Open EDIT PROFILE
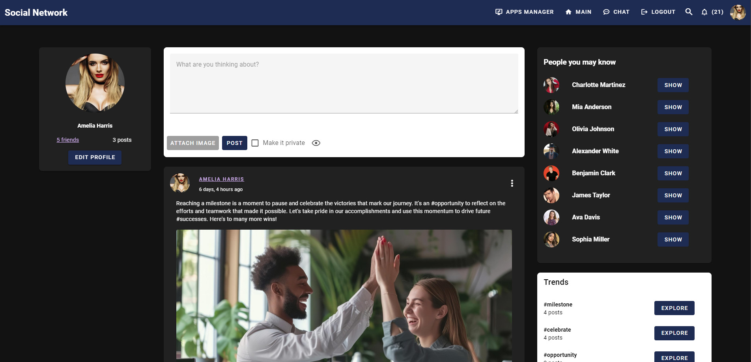This screenshot has height=362, width=751. (95, 157)
